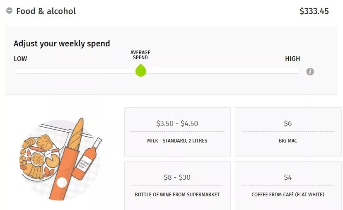Image resolution: width=343 pixels, height=210 pixels.
Task: Open the spend slider info icon
Action: tap(310, 72)
